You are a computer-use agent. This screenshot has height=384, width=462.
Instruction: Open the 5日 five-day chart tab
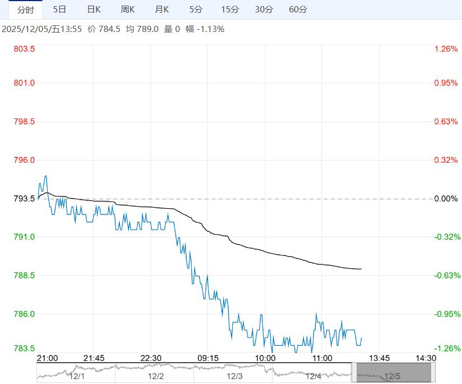coord(59,10)
